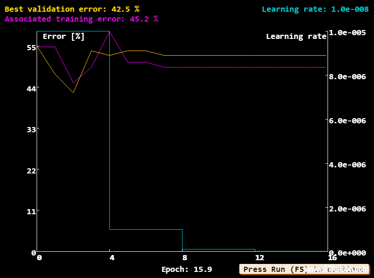Click the 'Press Run (F5)' button
Image resolution: width=374 pixels, height=278 pixels.
[304, 269]
